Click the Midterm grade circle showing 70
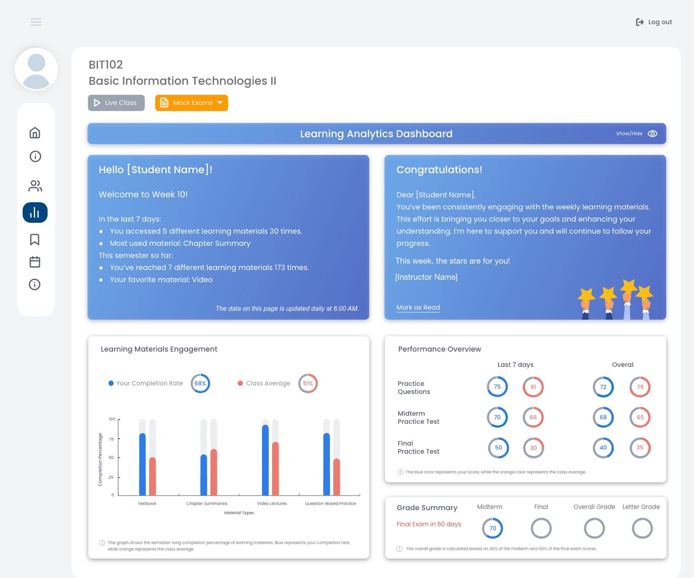This screenshot has height=578, width=694. 492,528
